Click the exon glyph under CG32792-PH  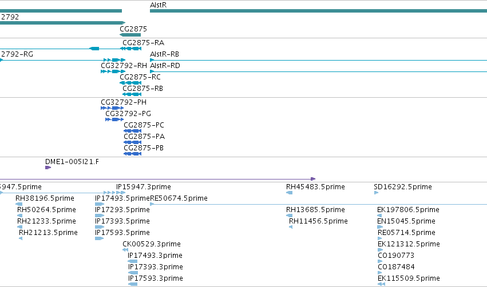tap(112, 108)
